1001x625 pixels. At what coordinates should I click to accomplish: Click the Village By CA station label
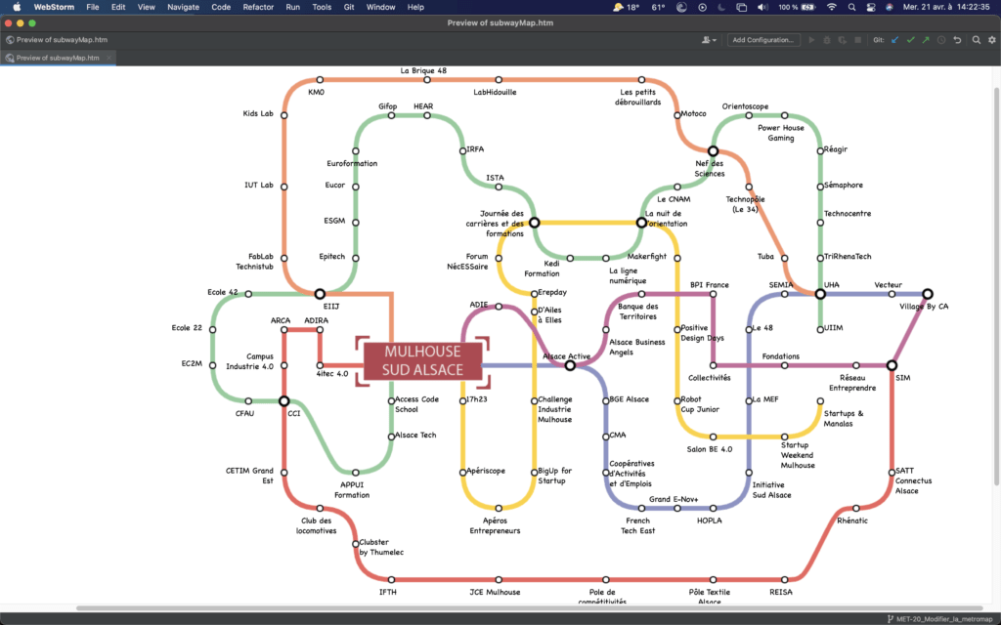pos(924,306)
